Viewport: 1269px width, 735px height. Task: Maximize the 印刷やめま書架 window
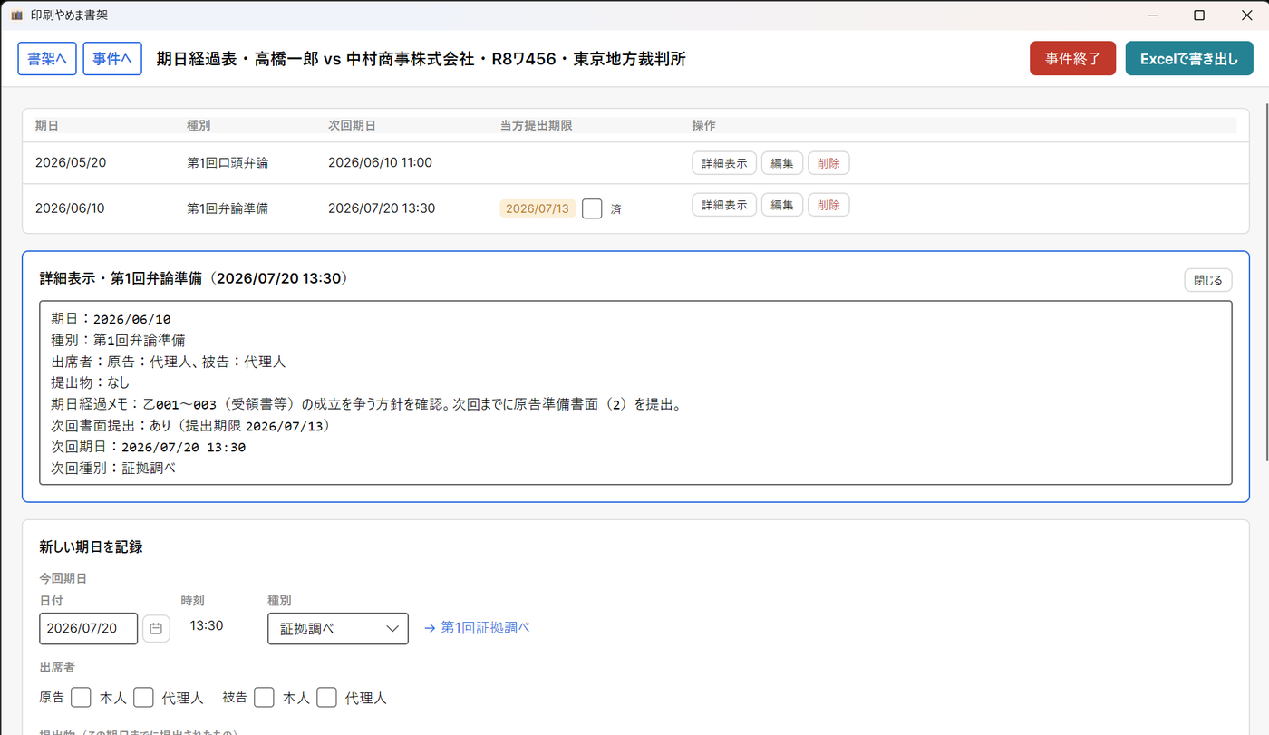(1199, 15)
